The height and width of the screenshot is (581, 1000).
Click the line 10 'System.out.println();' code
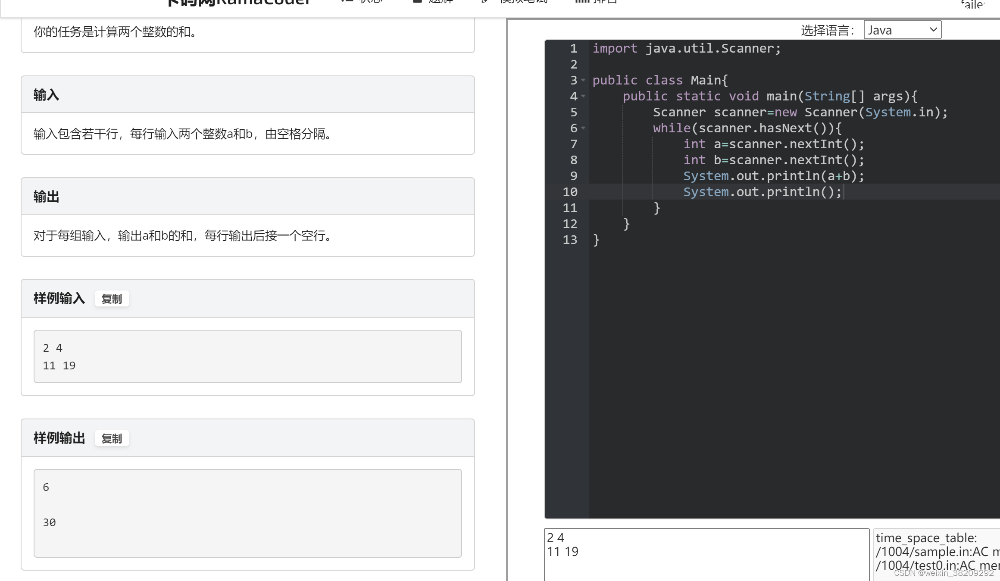click(762, 192)
